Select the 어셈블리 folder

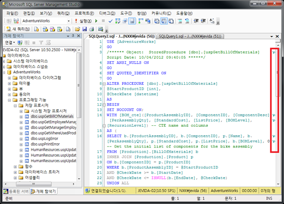tap(32, 178)
